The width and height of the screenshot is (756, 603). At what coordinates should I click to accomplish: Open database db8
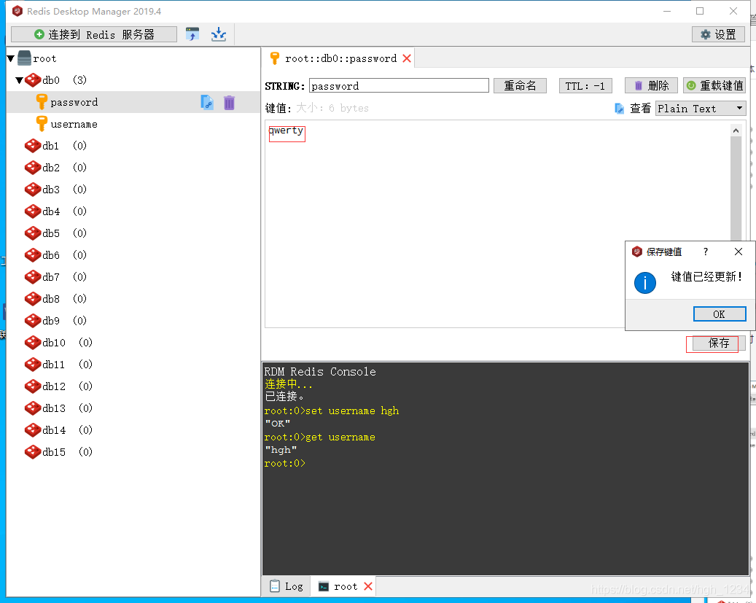tap(50, 299)
